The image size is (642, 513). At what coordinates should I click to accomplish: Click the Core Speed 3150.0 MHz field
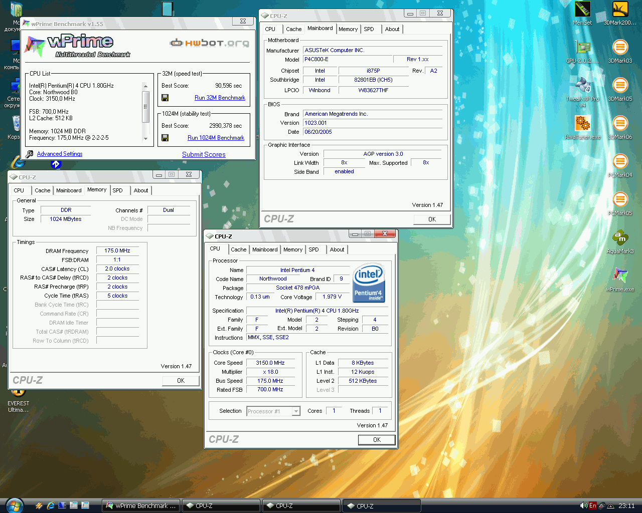pos(270,363)
